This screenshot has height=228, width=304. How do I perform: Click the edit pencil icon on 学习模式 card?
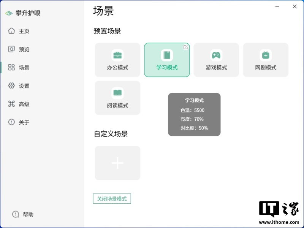[x=185, y=47]
